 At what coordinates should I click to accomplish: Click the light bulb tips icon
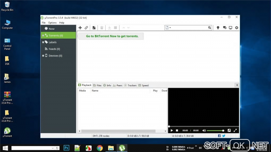tap(218, 28)
